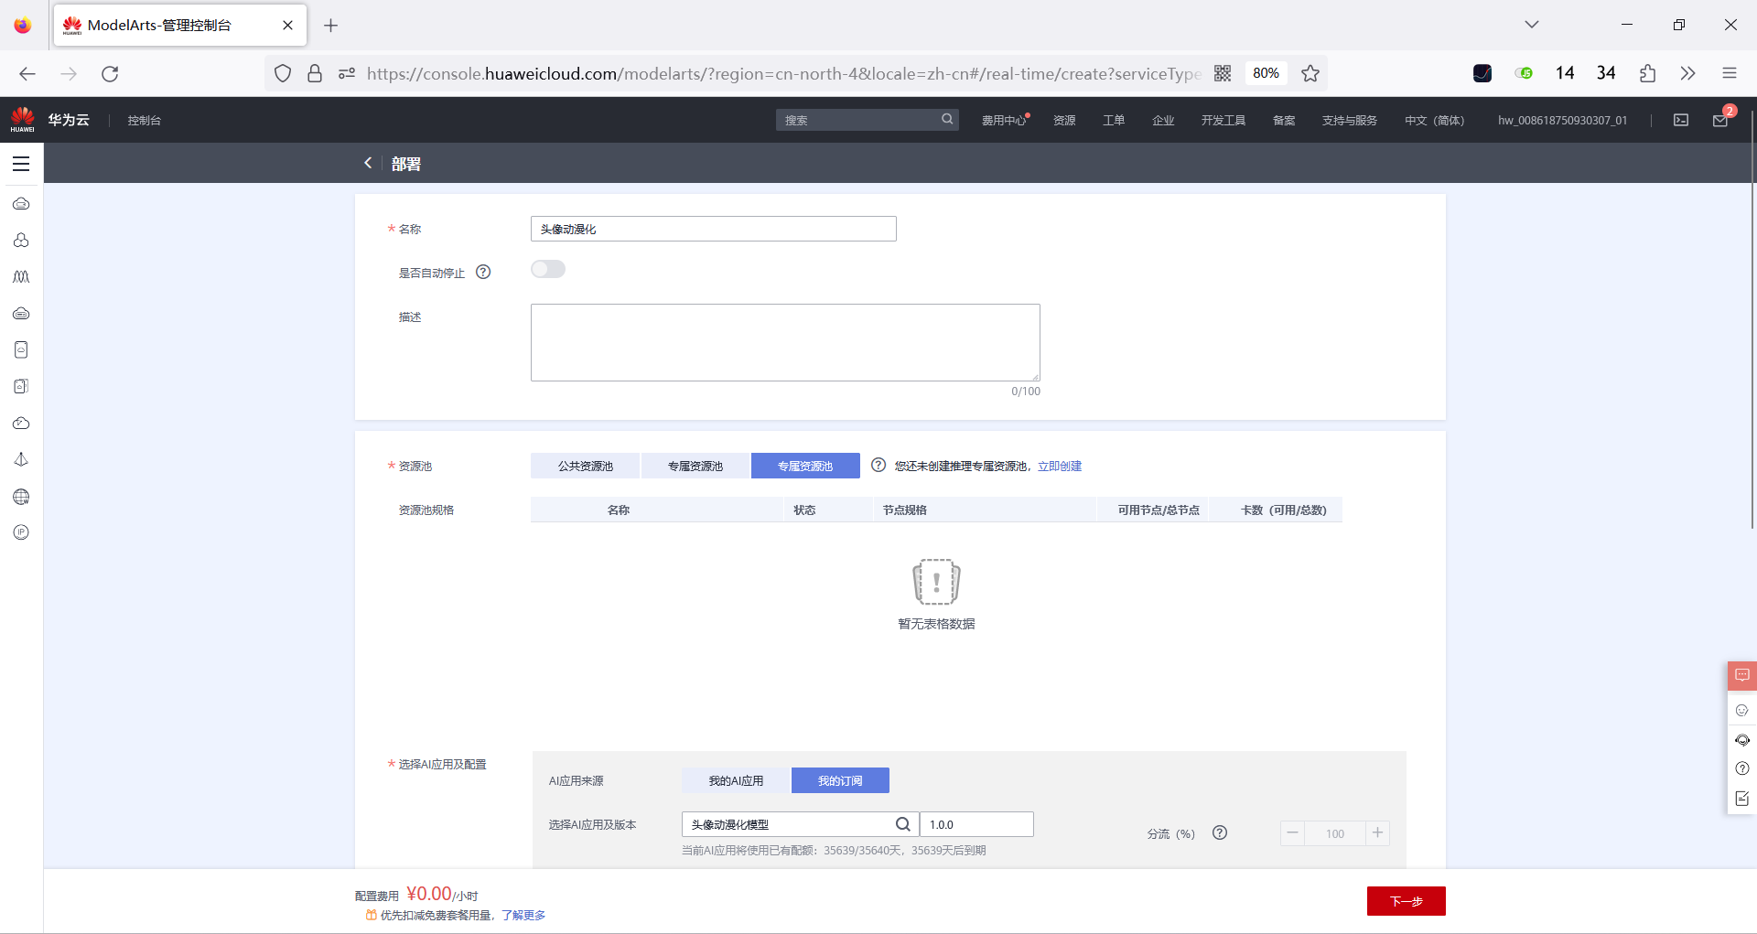Reload the current page

(x=110, y=73)
